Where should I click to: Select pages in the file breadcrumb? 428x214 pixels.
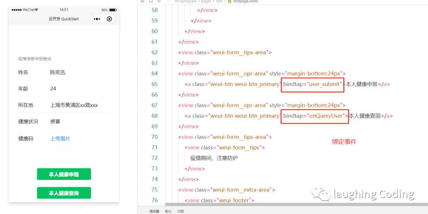tap(206, 1)
